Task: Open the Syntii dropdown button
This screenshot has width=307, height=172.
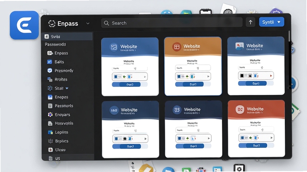Action: click(x=272, y=22)
